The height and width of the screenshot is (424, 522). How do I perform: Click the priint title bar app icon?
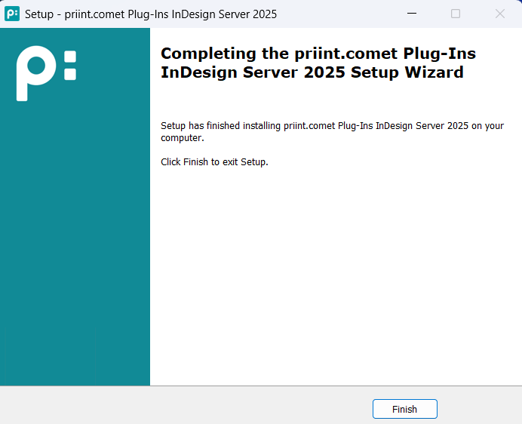click(x=12, y=14)
